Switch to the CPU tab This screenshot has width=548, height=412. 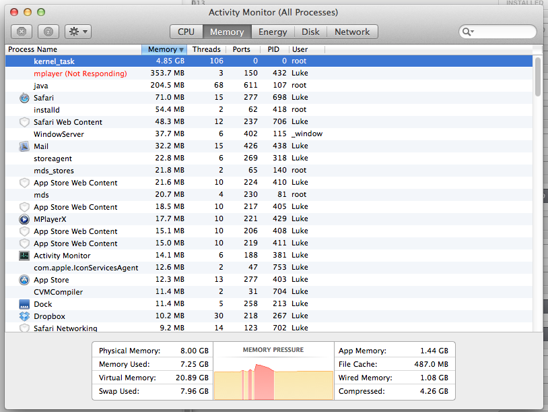tap(186, 32)
